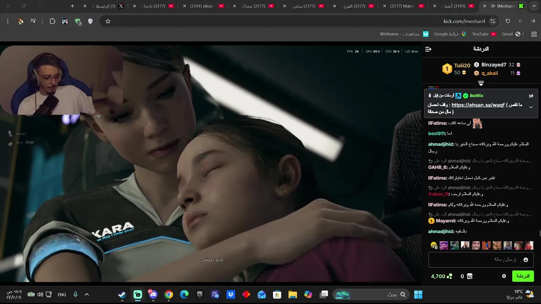
Task: Switch to the (3177) Maher YouTube tab
Action: pyautogui.click(x=403, y=6)
